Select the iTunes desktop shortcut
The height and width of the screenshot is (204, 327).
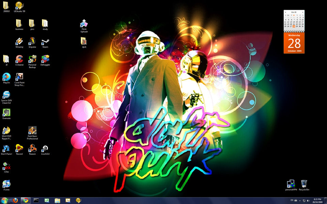click(6, 185)
